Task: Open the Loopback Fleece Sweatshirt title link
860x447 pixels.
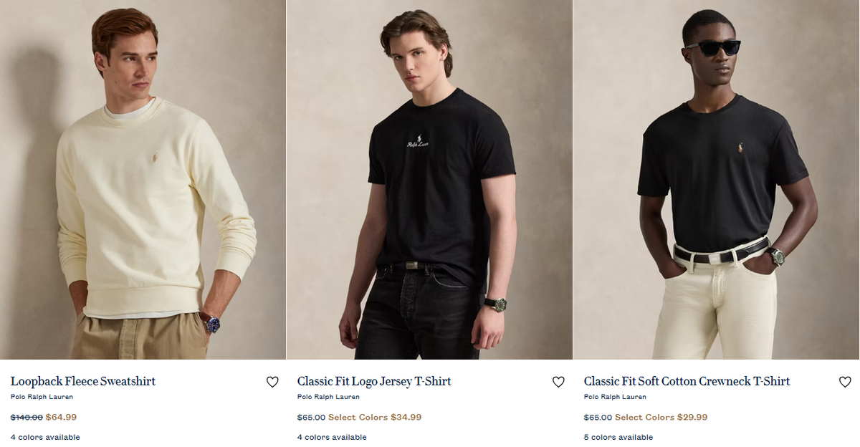Action: click(83, 381)
